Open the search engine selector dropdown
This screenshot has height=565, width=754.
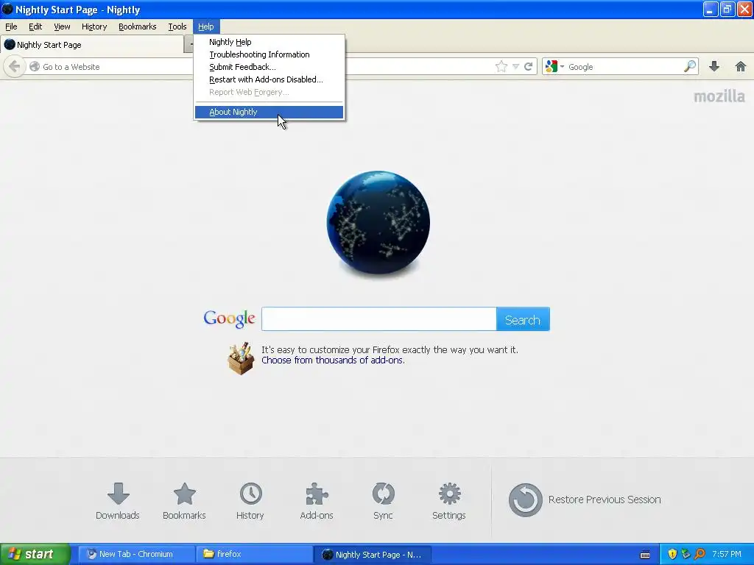tap(554, 66)
